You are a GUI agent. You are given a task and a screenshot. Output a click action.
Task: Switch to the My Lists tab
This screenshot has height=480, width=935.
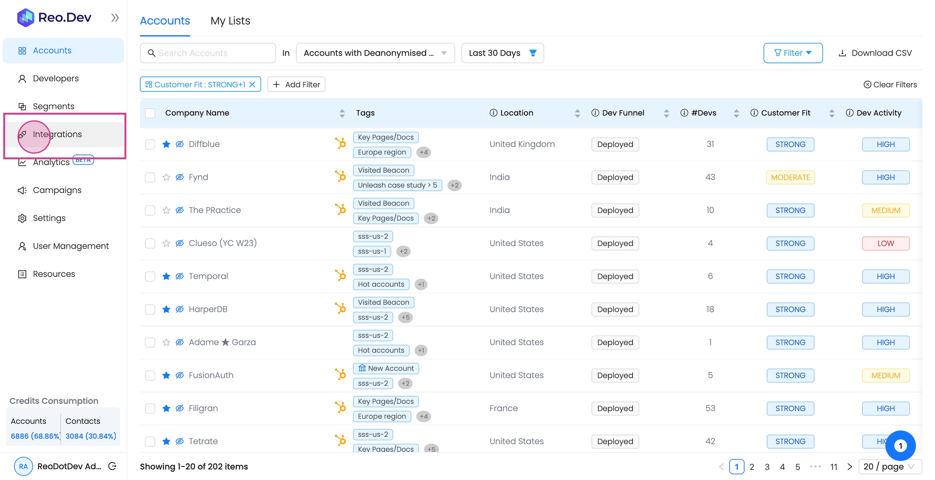230,21
